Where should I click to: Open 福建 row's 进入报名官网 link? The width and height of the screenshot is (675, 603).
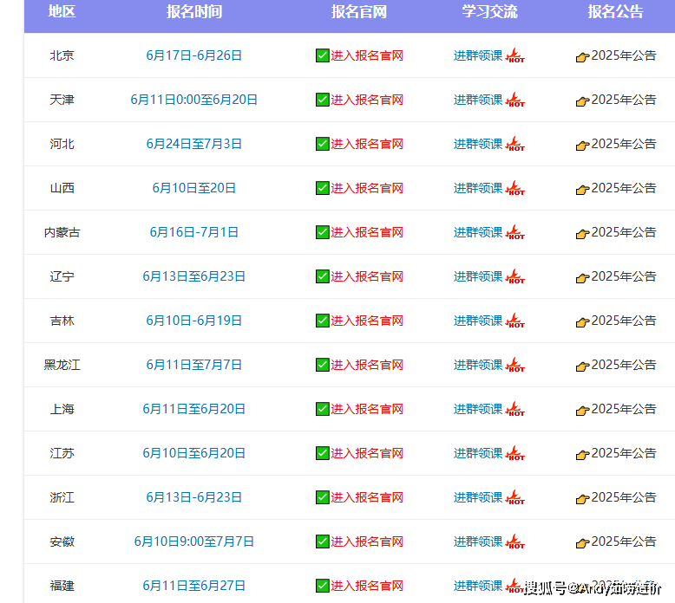367,586
